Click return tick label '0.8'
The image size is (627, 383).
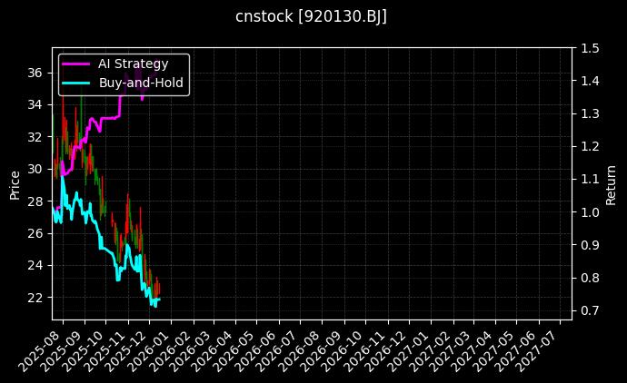coord(590,278)
